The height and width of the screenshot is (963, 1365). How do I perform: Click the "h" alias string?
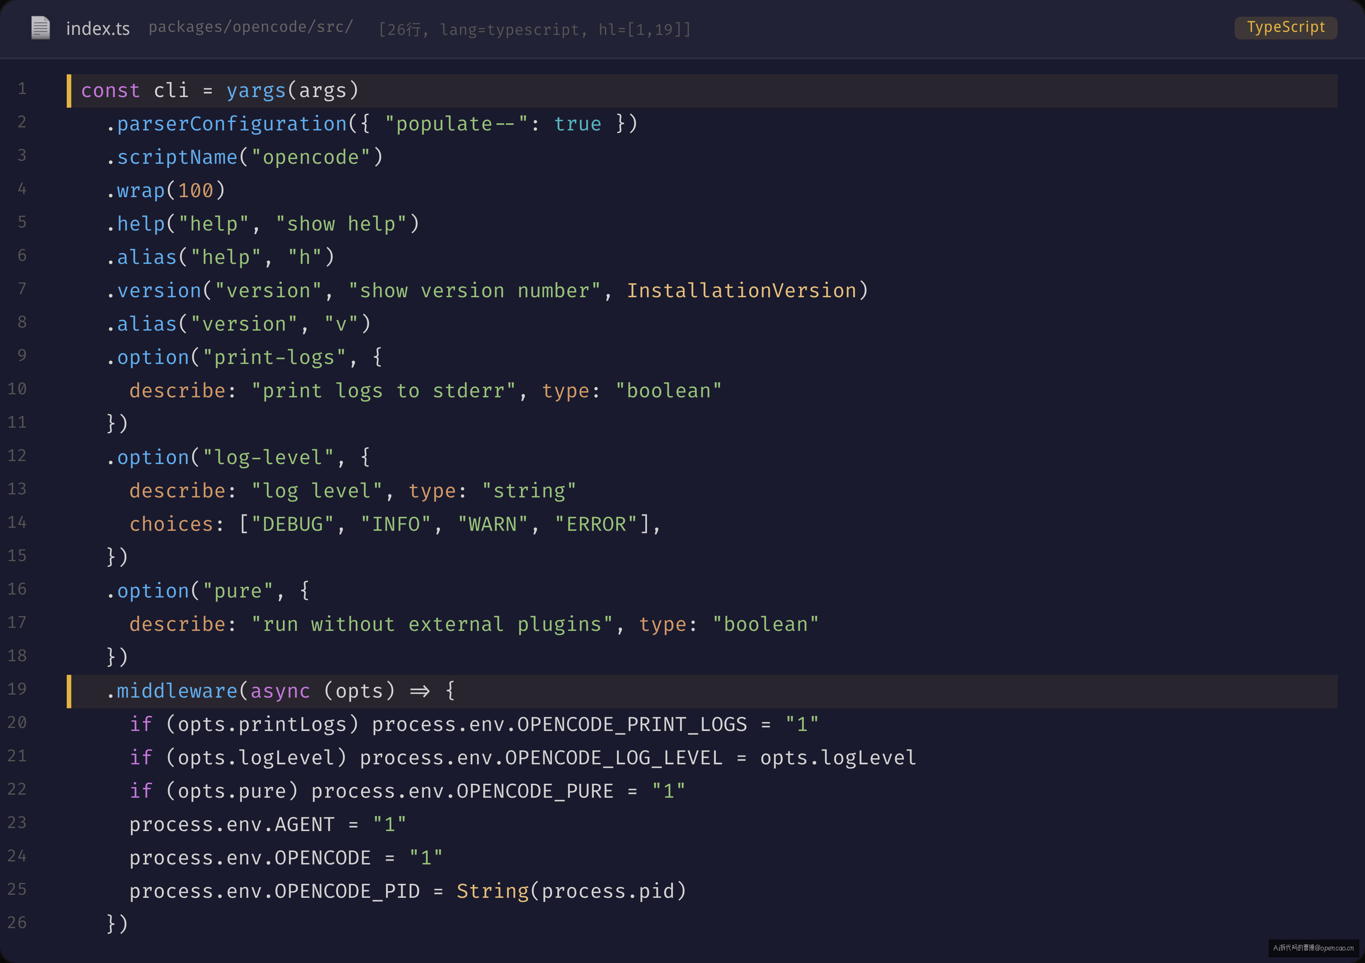(x=305, y=257)
